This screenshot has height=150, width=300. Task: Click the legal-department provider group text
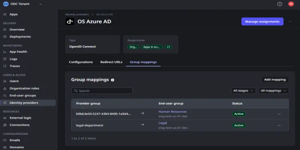(90, 126)
